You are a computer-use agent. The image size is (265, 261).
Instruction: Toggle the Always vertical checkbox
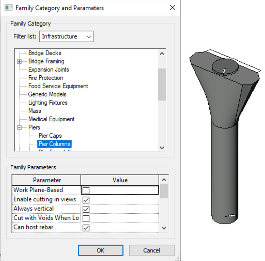point(86,209)
